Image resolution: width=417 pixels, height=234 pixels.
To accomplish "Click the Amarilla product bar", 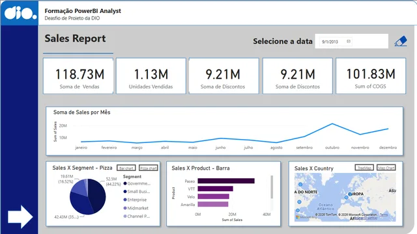I will pos(213,204).
